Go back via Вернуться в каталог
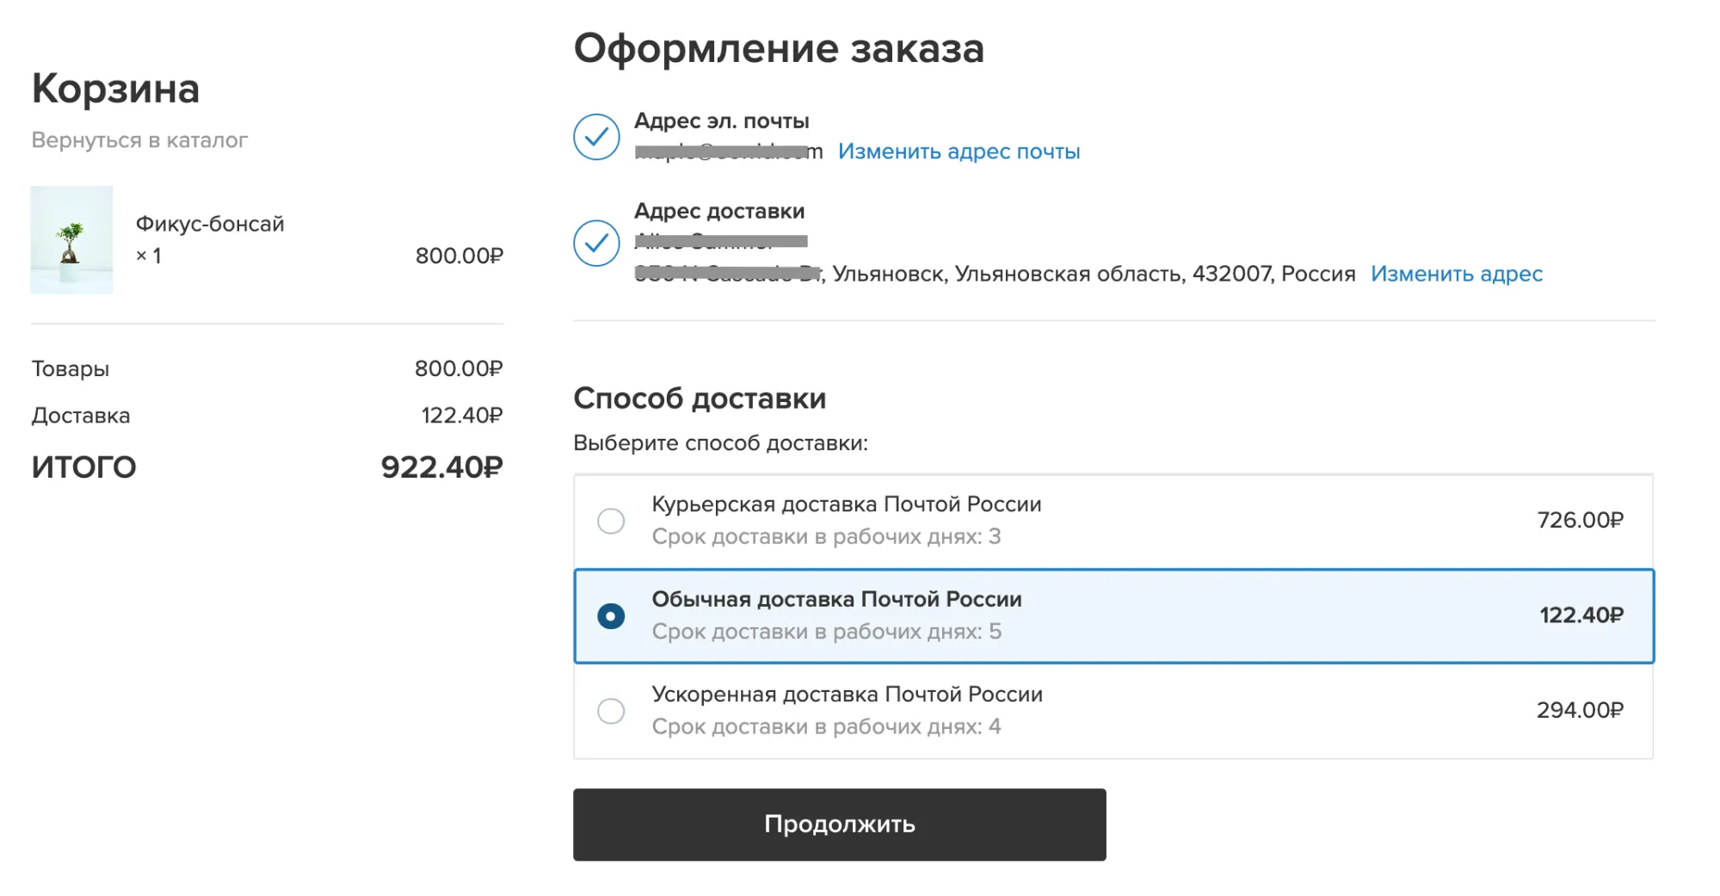Viewport: 1720px width, 896px height. click(139, 140)
